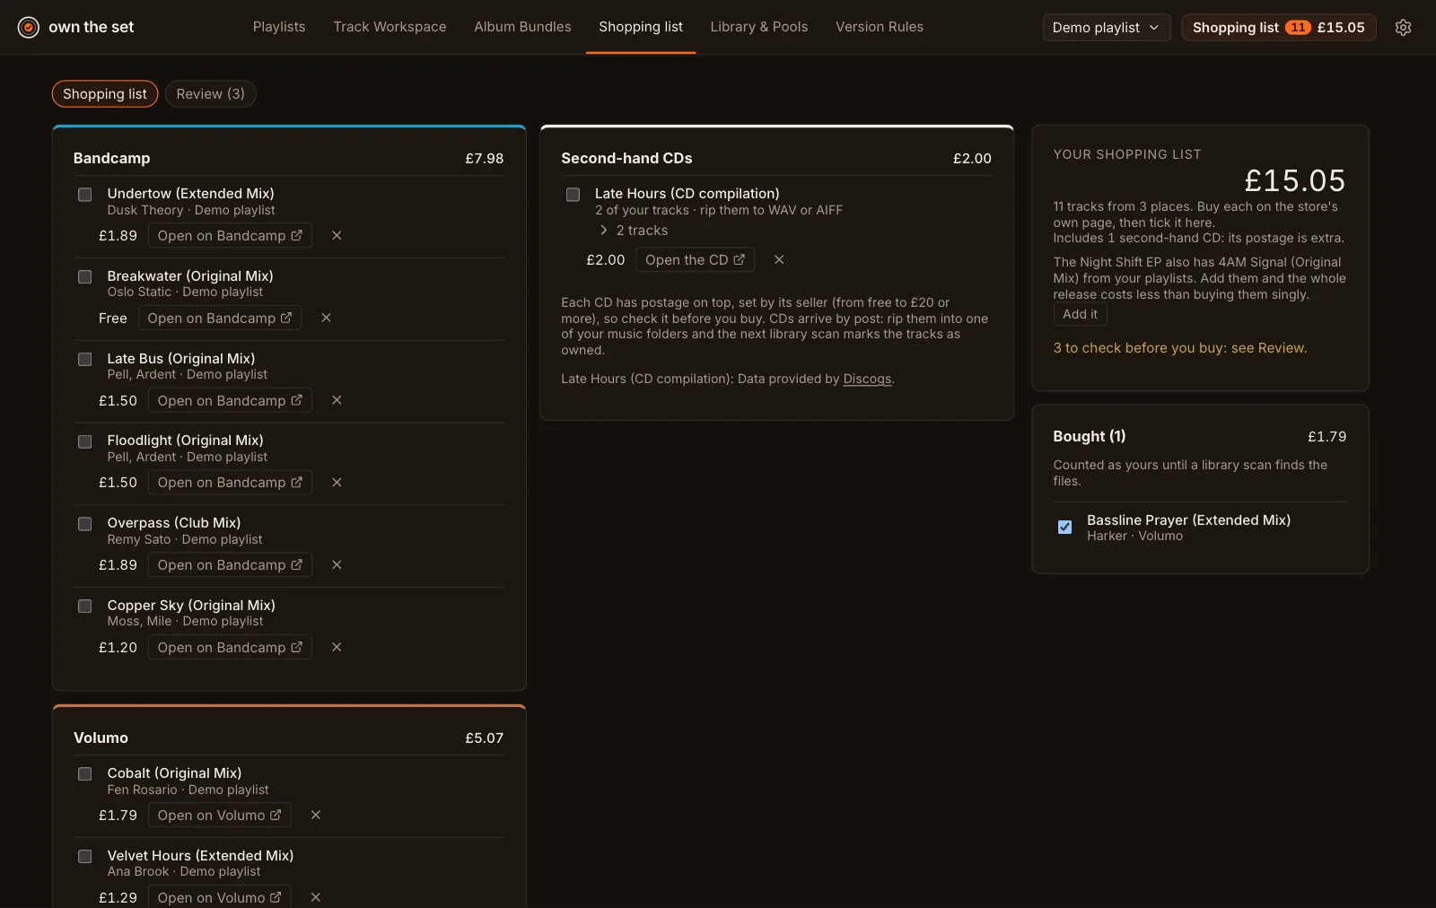Open Breakwater on Bandcamp
This screenshot has width=1436, height=908.
(x=220, y=319)
